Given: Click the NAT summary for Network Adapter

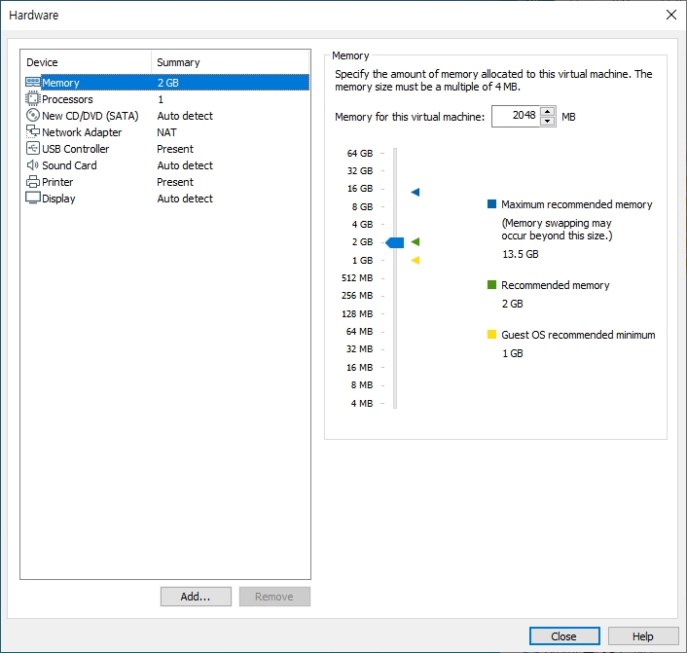Looking at the screenshot, I should [167, 132].
